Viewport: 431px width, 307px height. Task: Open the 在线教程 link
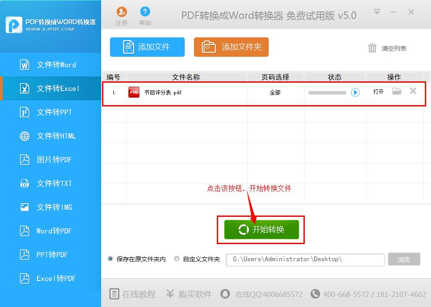(x=133, y=294)
